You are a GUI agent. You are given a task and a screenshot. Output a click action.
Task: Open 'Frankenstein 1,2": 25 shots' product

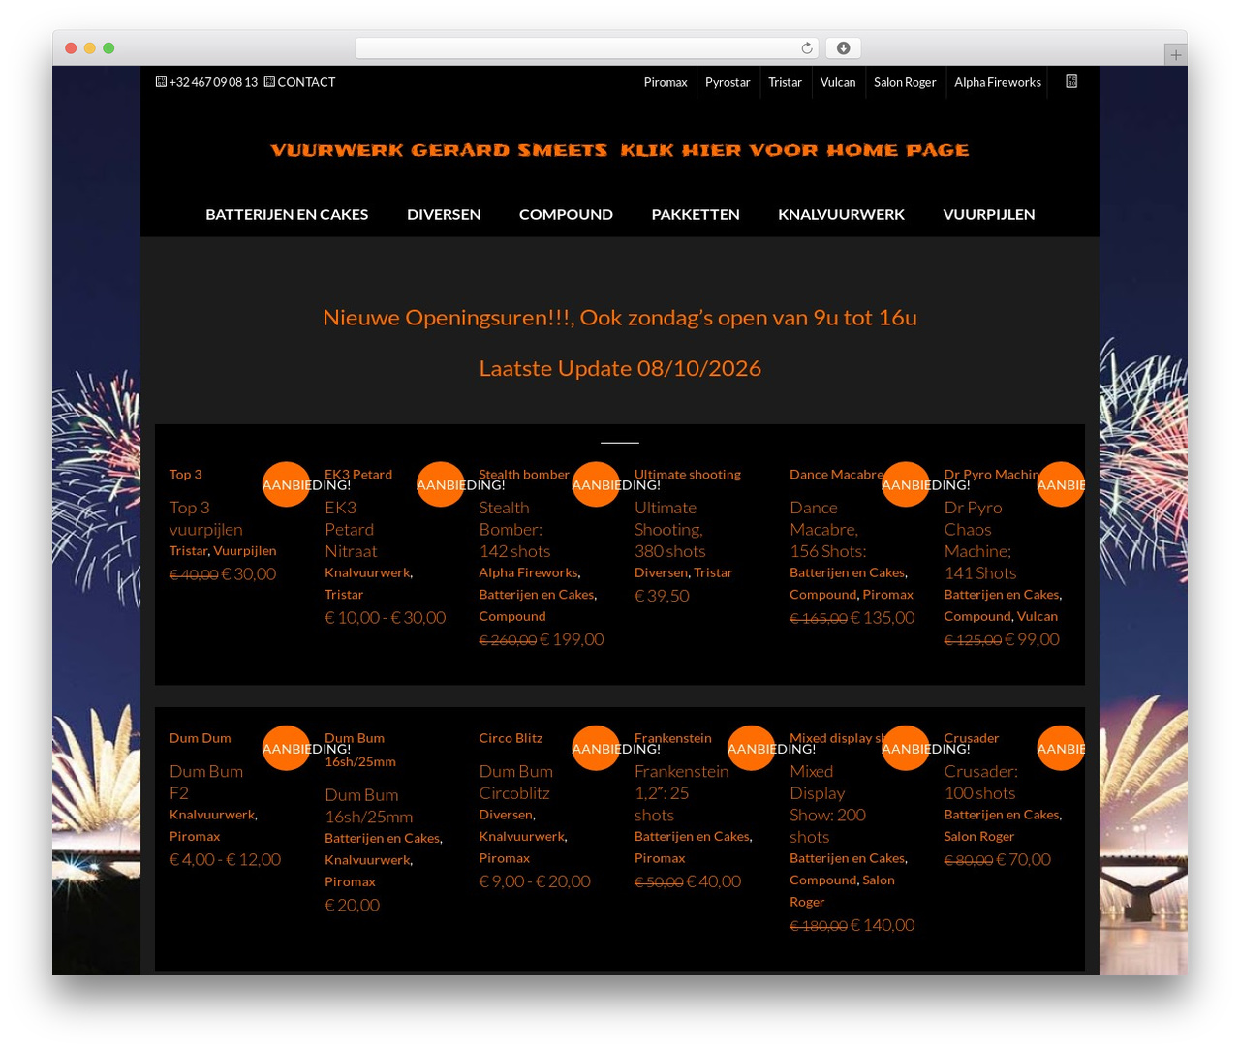pyautogui.click(x=682, y=792)
